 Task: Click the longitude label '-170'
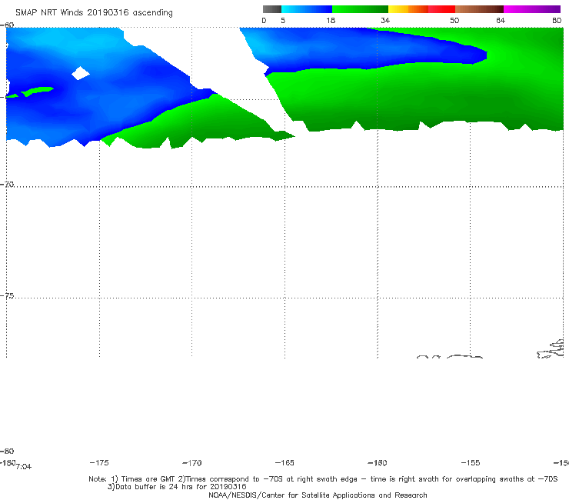click(192, 463)
